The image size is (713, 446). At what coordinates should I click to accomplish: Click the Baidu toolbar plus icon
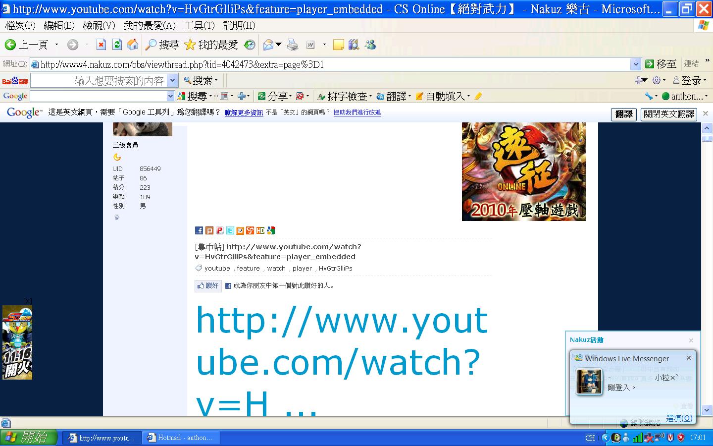[x=641, y=80]
